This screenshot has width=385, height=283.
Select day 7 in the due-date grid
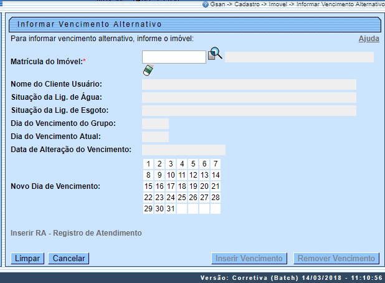216,164
